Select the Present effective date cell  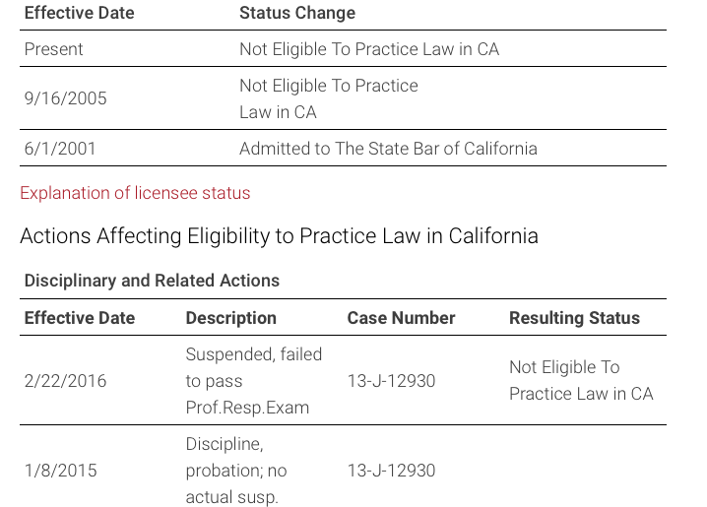click(54, 49)
